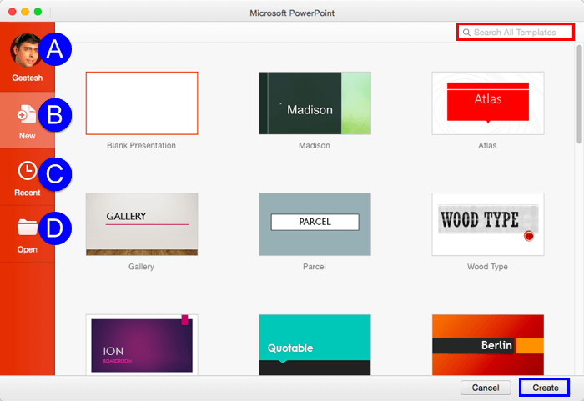The image size is (584, 401).
Task: Click the Geetesh account profile picture
Action: 26,51
